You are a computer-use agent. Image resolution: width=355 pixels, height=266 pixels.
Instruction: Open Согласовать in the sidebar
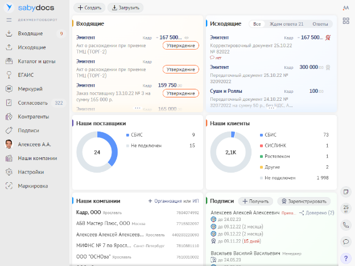(x=33, y=103)
